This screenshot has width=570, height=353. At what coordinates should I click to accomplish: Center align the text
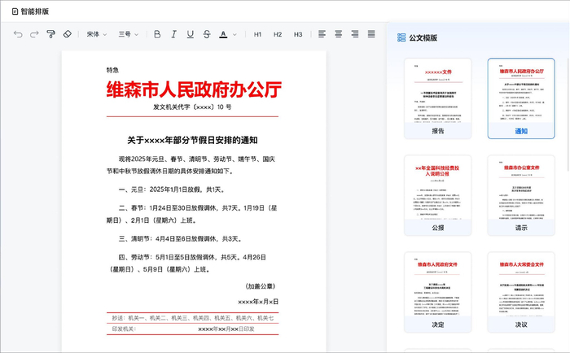pos(339,34)
